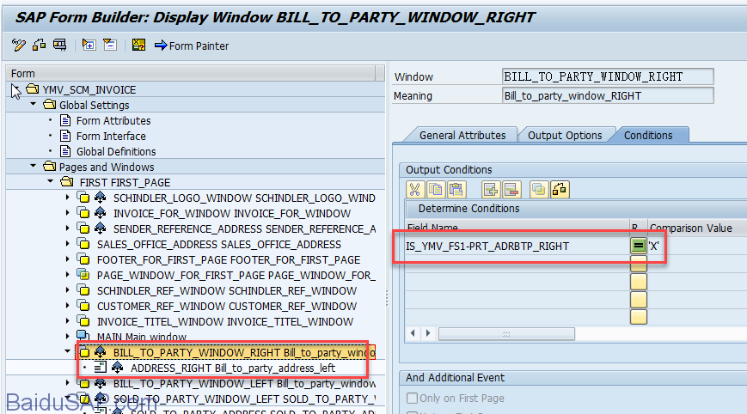747x414 pixels.
Task: Select the CUSTOMER_REF_WINDOW tree row
Action: coord(227,306)
